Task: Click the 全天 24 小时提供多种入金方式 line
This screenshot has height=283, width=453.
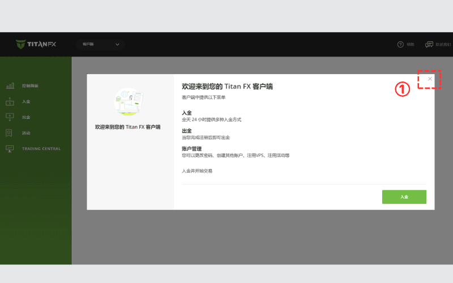Action: click(211, 119)
